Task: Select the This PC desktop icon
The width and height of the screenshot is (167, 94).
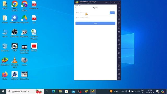Action: click(5, 33)
